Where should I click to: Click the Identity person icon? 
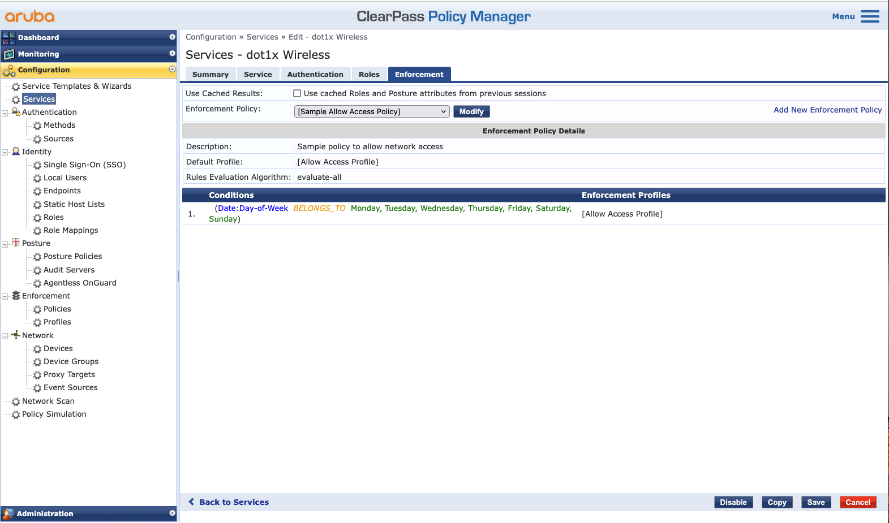pyautogui.click(x=16, y=152)
